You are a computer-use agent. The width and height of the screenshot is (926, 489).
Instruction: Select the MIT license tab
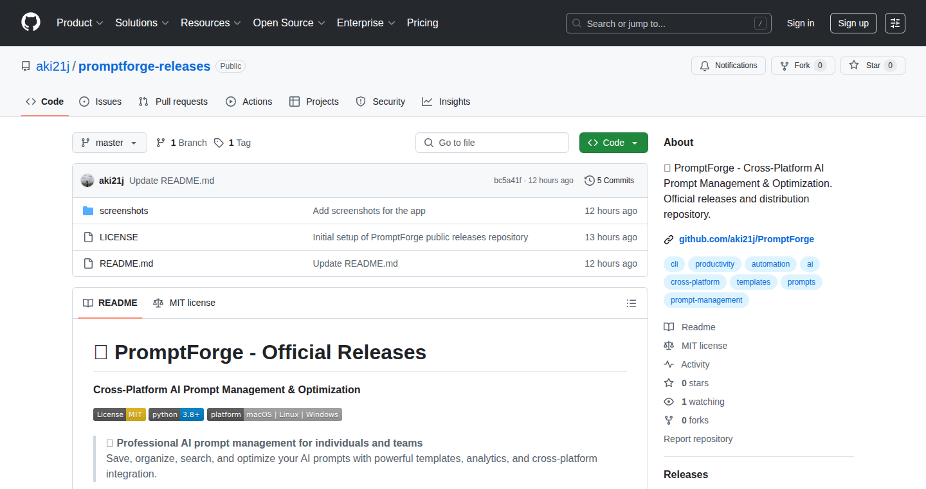[x=185, y=303]
